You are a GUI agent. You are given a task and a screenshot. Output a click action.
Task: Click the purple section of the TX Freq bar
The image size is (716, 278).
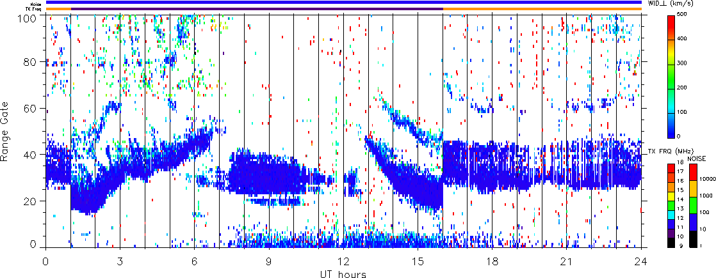256,9
